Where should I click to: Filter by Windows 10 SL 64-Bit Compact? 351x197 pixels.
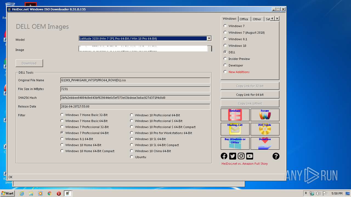tap(132, 145)
